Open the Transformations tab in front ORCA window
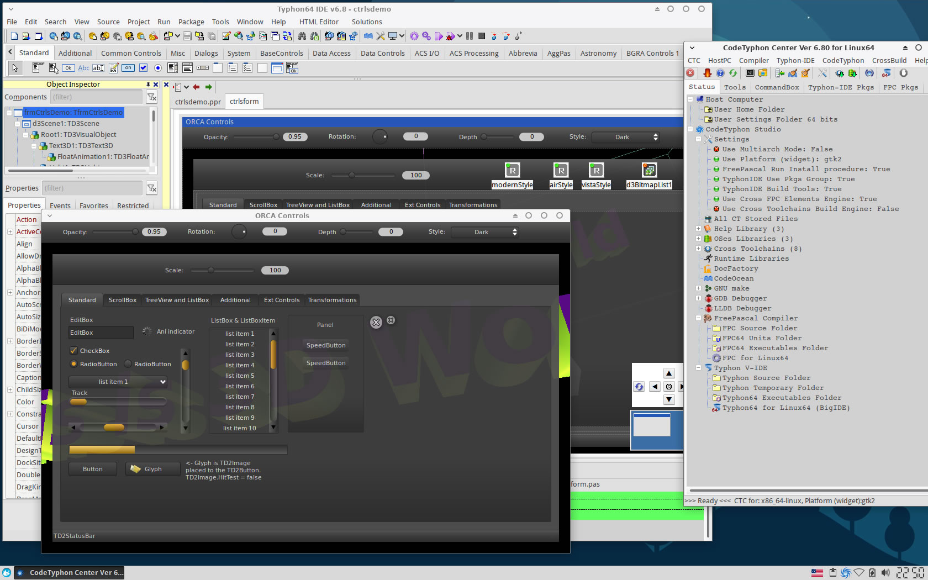Image resolution: width=928 pixels, height=580 pixels. point(332,300)
